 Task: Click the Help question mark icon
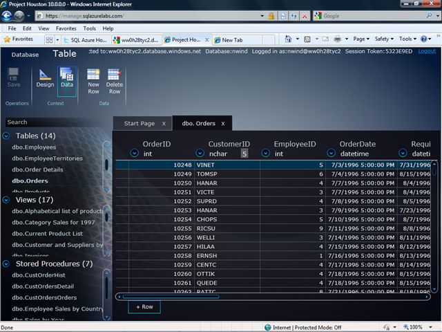(423, 39)
